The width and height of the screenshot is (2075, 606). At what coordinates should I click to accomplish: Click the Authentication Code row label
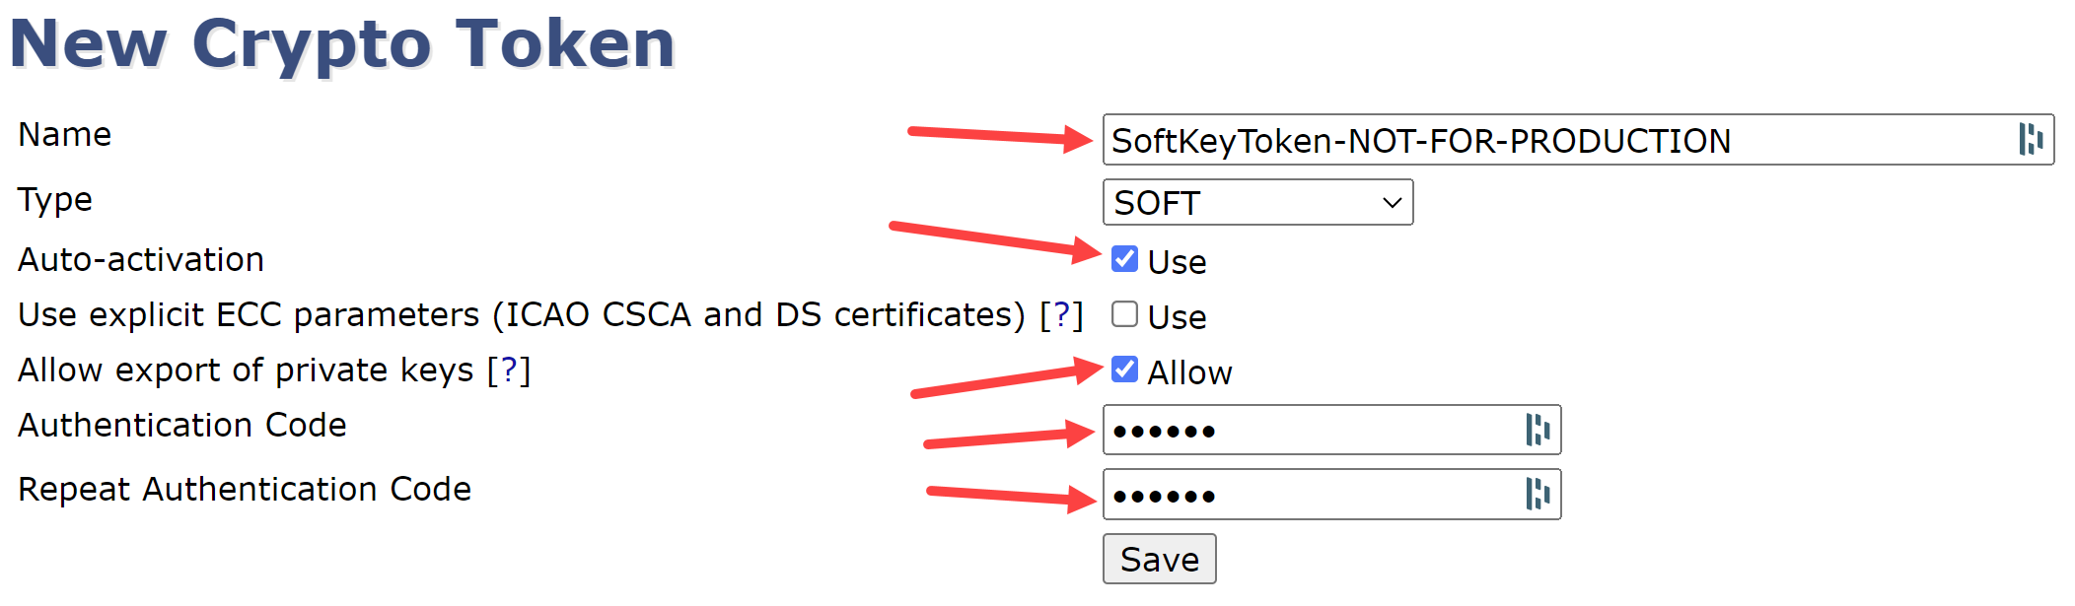182,425
